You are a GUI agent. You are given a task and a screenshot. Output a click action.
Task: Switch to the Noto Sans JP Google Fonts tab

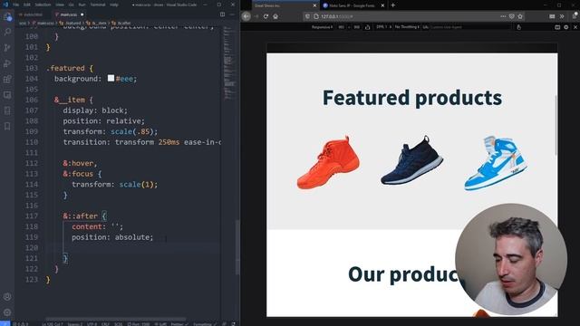pos(350,5)
